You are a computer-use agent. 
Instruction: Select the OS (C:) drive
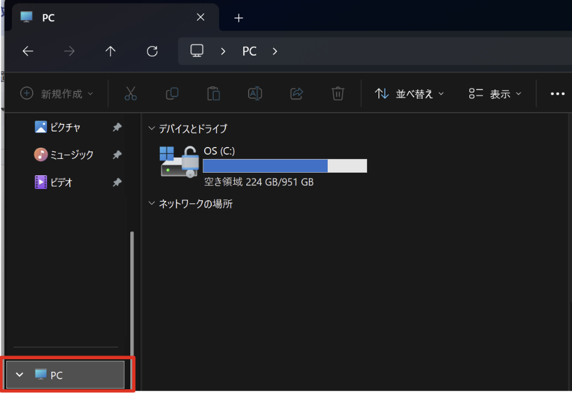coord(263,166)
